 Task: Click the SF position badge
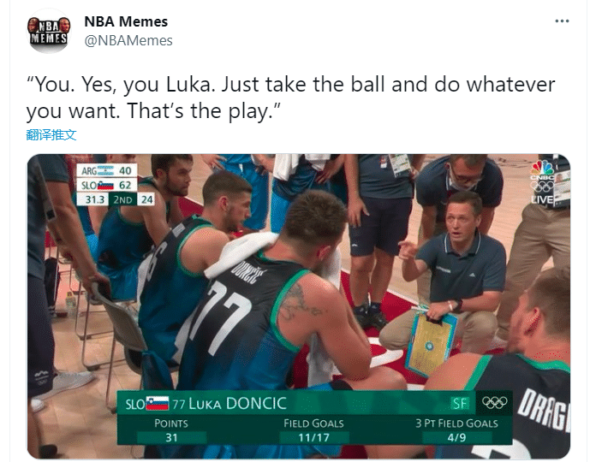point(460,403)
